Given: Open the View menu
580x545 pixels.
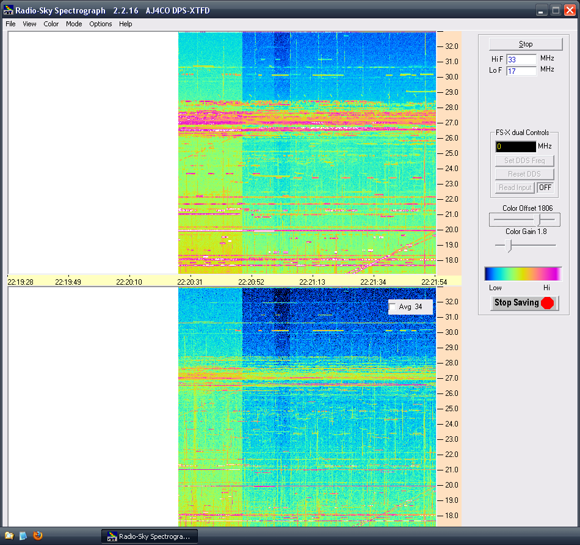Looking at the screenshot, I should [29, 24].
